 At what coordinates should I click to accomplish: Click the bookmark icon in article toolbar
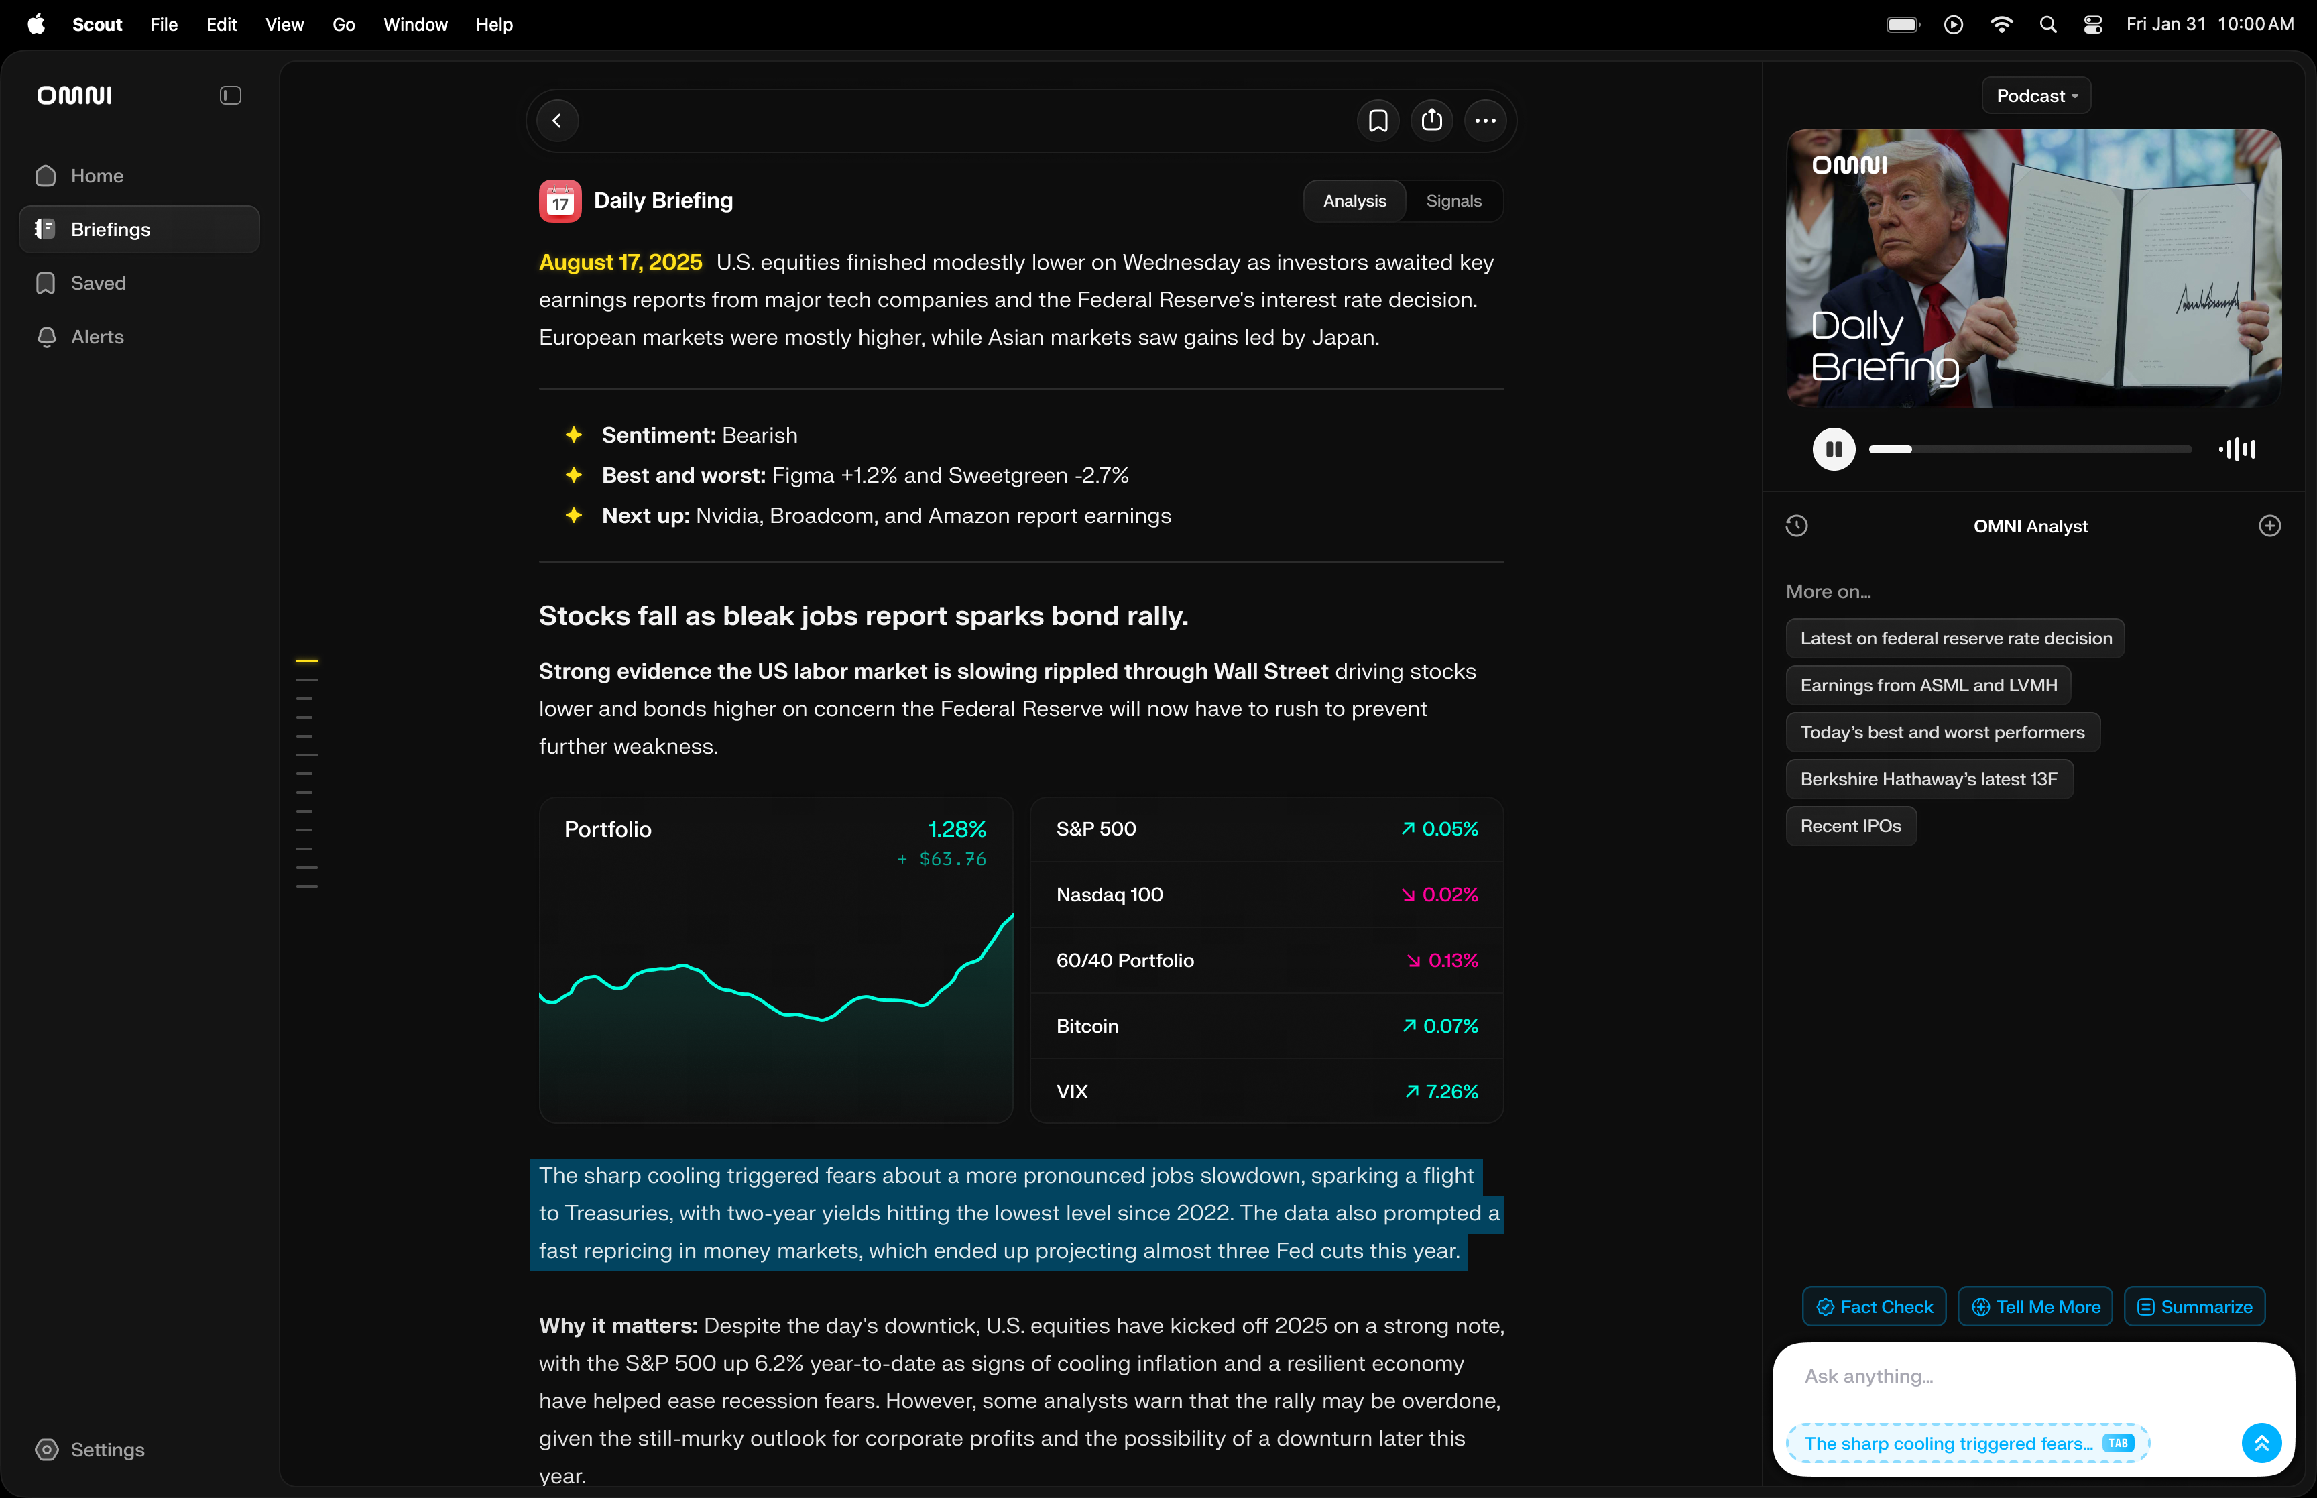pyautogui.click(x=1378, y=121)
